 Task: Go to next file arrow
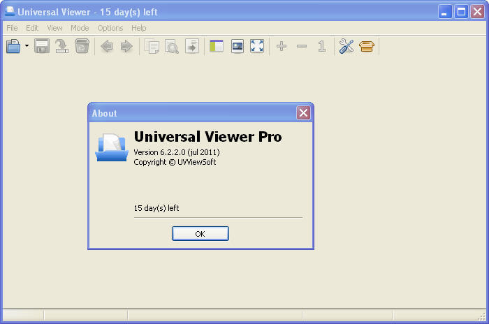pyautogui.click(x=126, y=47)
